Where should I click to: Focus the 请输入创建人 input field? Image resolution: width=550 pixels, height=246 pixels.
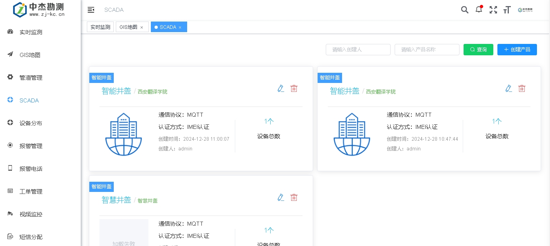[358, 50]
